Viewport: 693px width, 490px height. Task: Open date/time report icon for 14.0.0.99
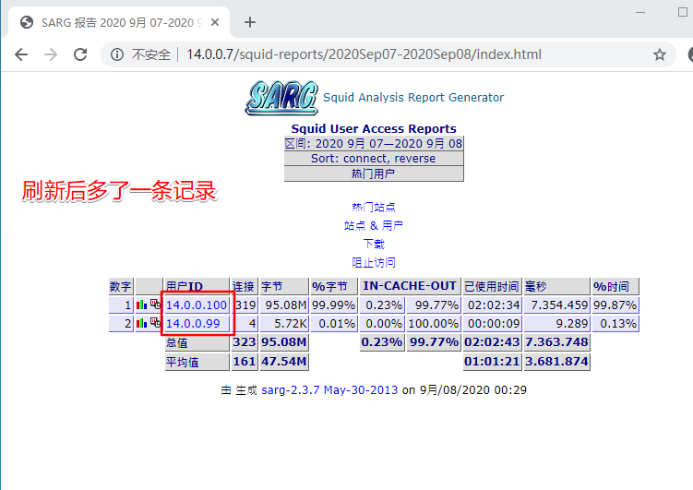155,323
